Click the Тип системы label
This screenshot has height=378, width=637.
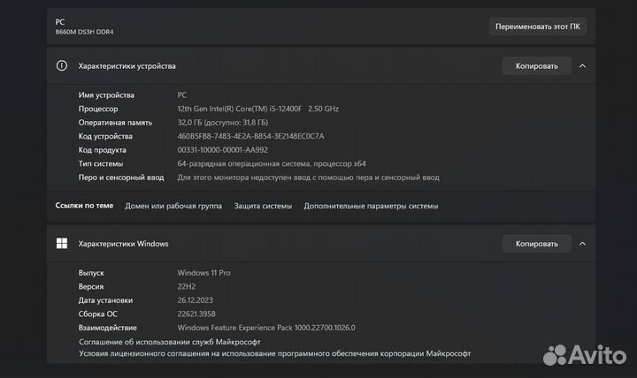coord(101,164)
